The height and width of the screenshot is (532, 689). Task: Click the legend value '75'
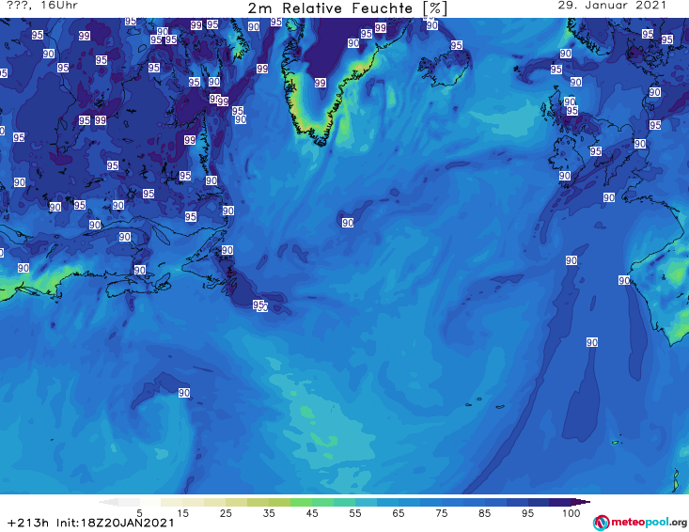(x=441, y=513)
